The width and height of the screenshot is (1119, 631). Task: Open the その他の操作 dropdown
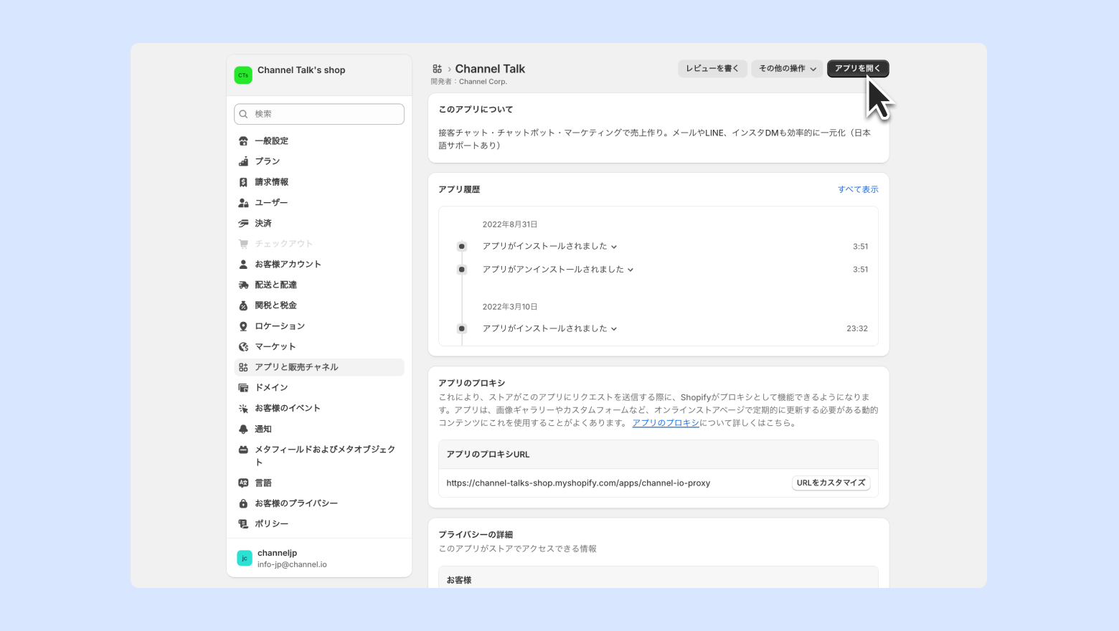click(787, 69)
